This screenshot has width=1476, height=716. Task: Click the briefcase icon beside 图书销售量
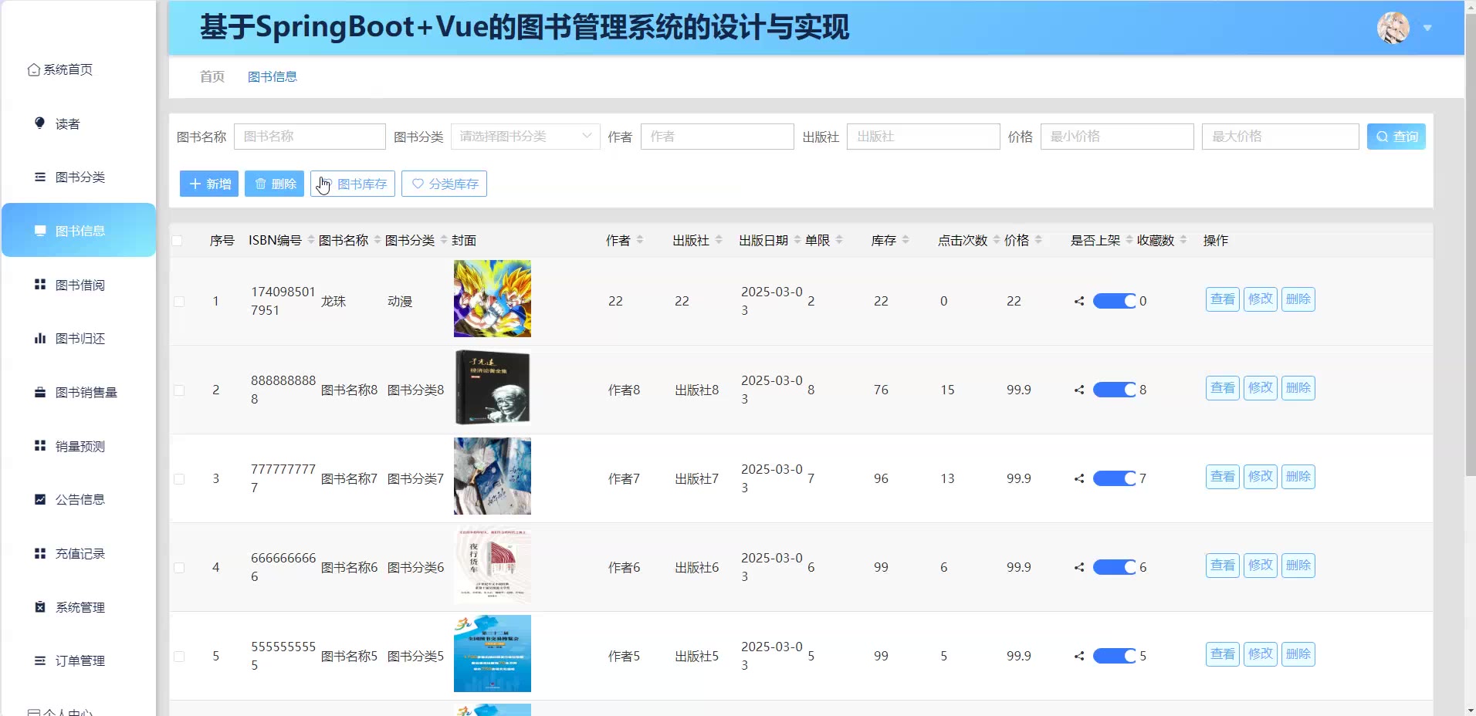[40, 392]
